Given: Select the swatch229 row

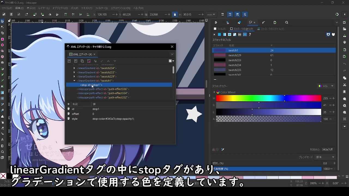Looking at the screenshot, I should (274, 55).
